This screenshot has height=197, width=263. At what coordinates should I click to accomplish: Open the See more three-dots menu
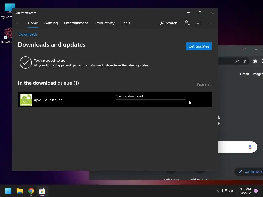coord(212,23)
